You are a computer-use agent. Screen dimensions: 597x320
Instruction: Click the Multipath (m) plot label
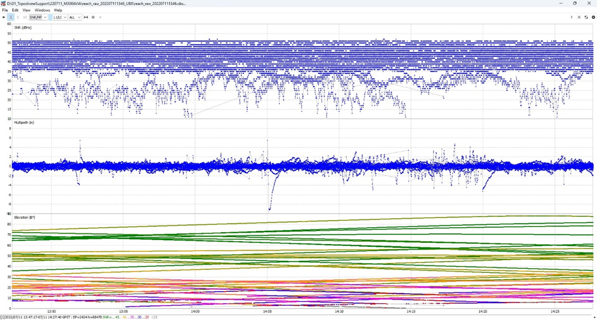click(24, 123)
